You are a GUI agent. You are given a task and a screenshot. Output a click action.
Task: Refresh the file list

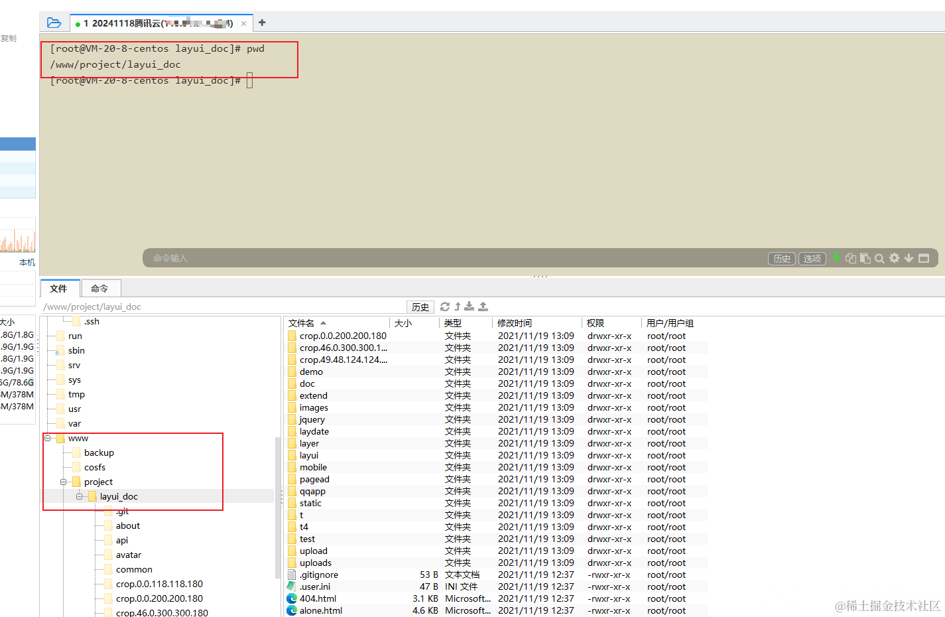[x=445, y=307]
